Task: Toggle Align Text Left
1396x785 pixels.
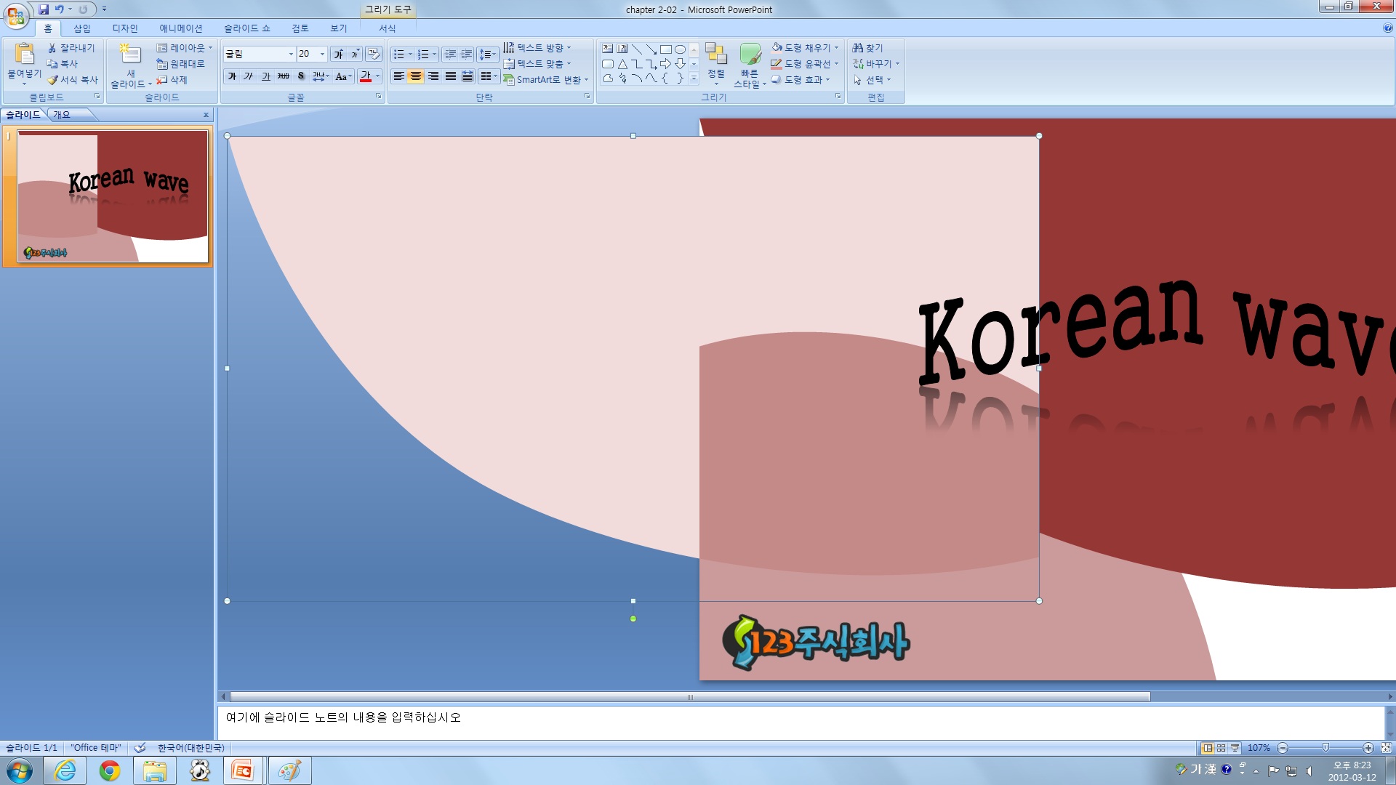Action: coord(398,76)
